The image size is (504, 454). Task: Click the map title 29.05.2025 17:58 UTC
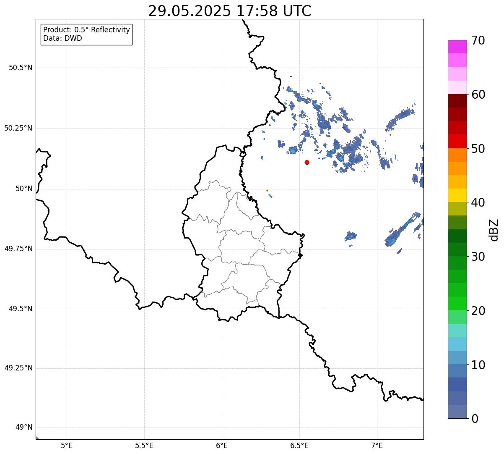(x=230, y=11)
